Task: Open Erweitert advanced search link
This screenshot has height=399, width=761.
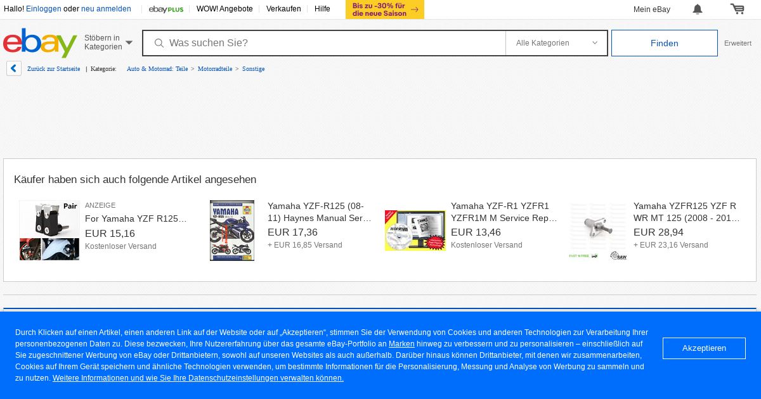Action: [738, 43]
